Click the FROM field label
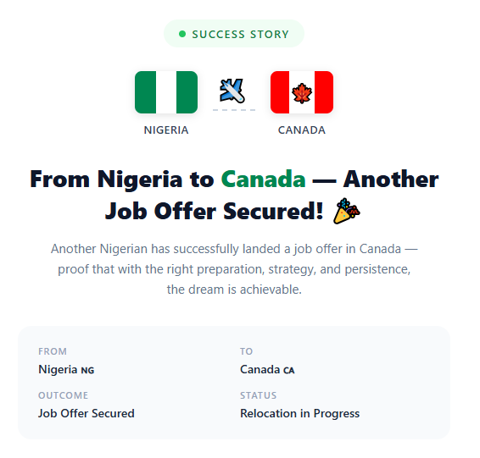Image resolution: width=480 pixels, height=458 pixels. pos(53,351)
